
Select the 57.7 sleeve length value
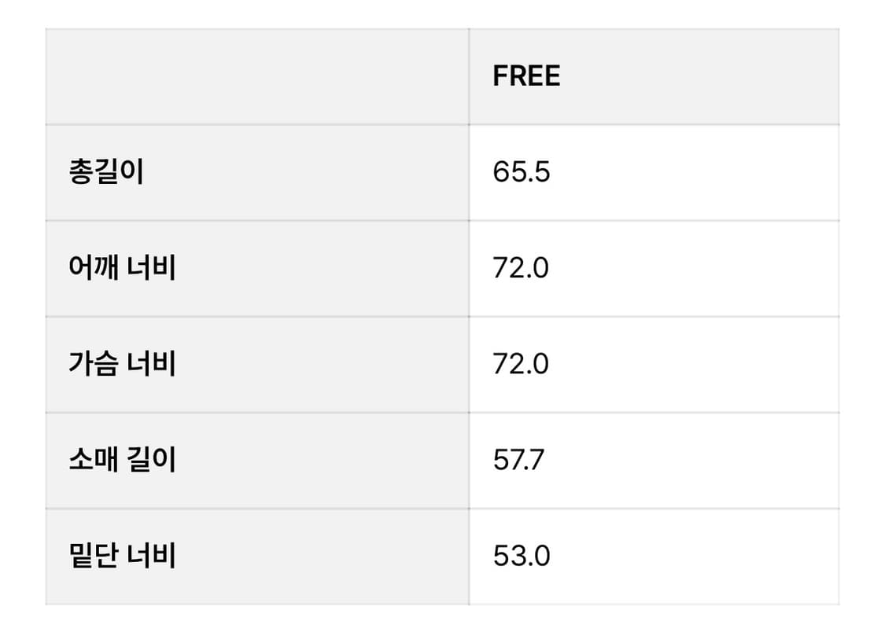point(518,460)
